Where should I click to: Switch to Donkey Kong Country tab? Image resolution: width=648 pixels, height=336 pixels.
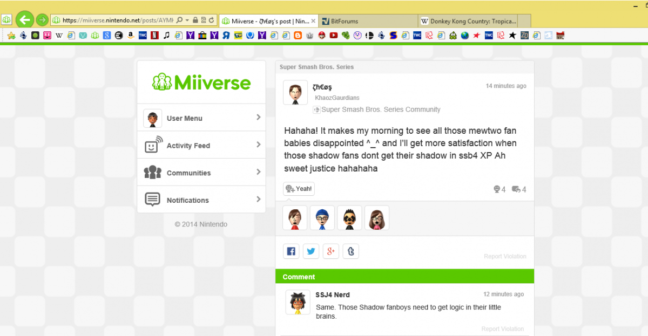[473, 21]
